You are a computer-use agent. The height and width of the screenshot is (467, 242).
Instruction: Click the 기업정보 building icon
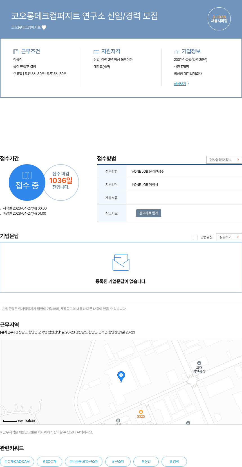(x=177, y=52)
